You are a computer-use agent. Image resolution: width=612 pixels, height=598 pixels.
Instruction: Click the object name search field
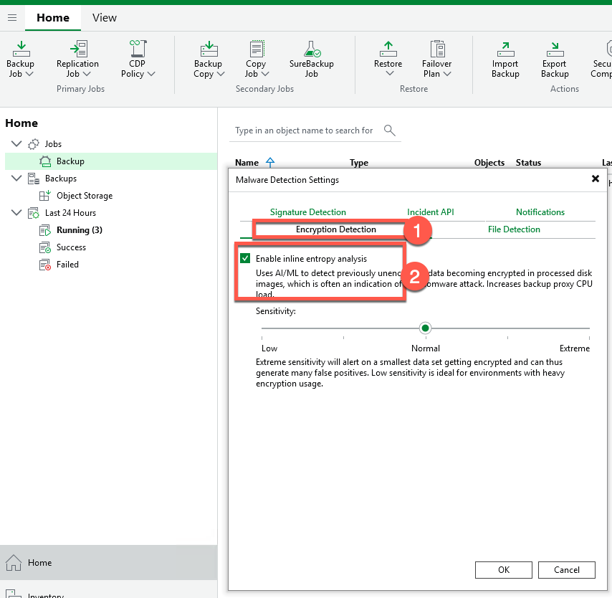click(305, 130)
